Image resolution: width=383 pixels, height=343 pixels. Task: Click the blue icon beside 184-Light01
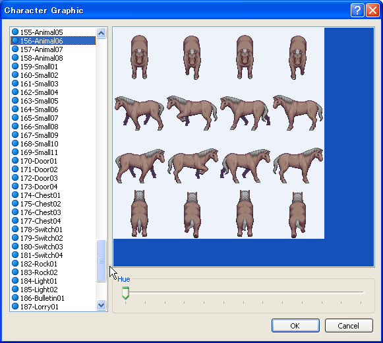point(15,280)
